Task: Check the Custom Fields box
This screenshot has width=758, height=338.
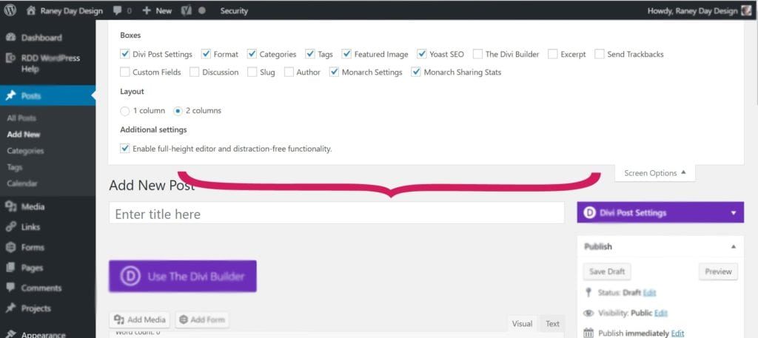Action: click(x=124, y=72)
